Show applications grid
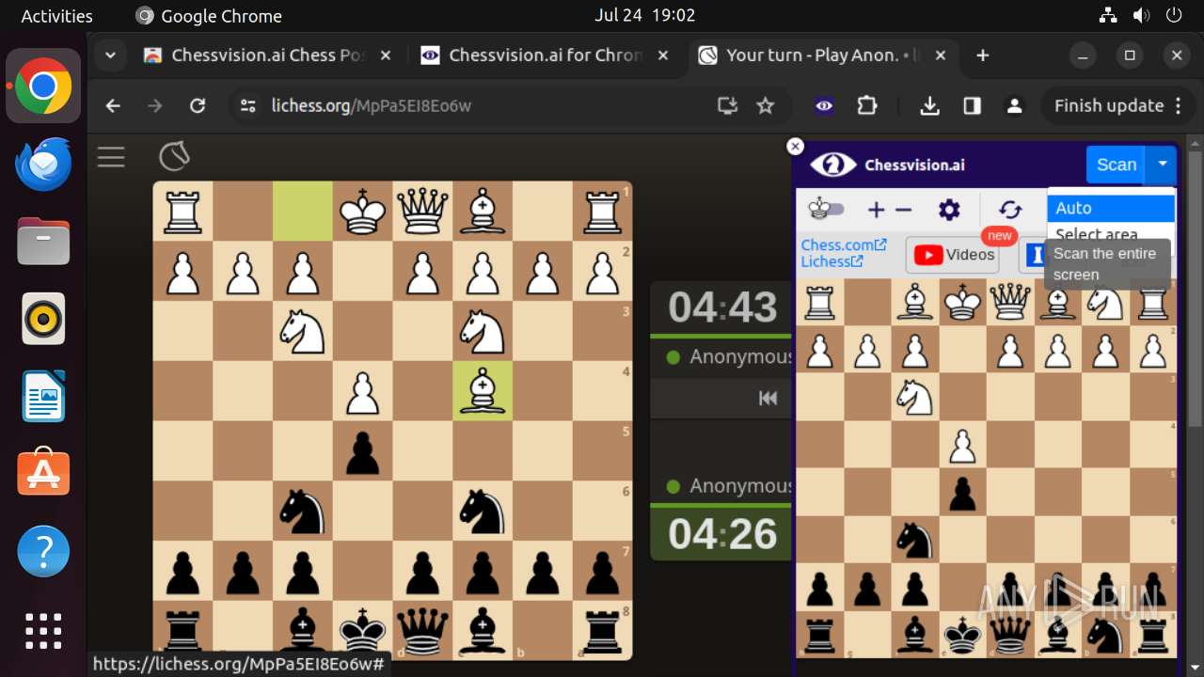Image resolution: width=1204 pixels, height=677 pixels. point(43,631)
